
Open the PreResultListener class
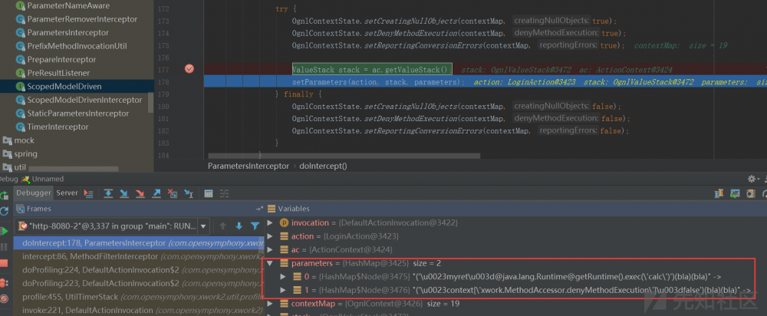(58, 73)
